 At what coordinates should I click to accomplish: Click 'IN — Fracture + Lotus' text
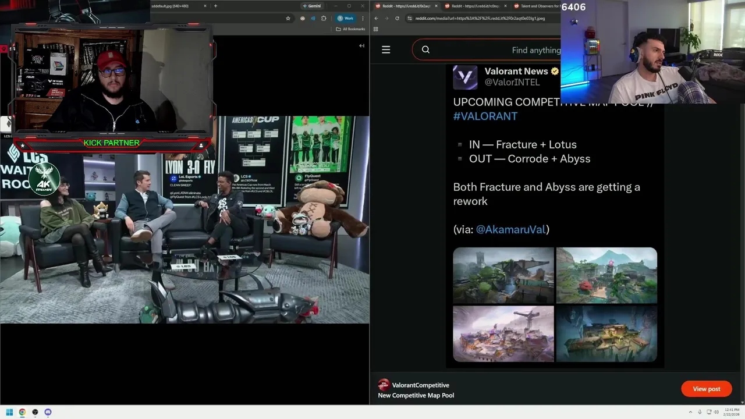tap(523, 144)
